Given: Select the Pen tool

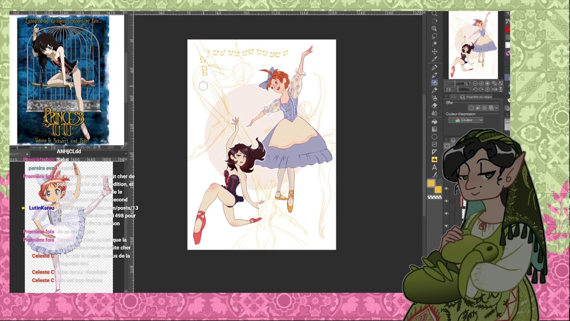Looking at the screenshot, I should click(435, 67).
